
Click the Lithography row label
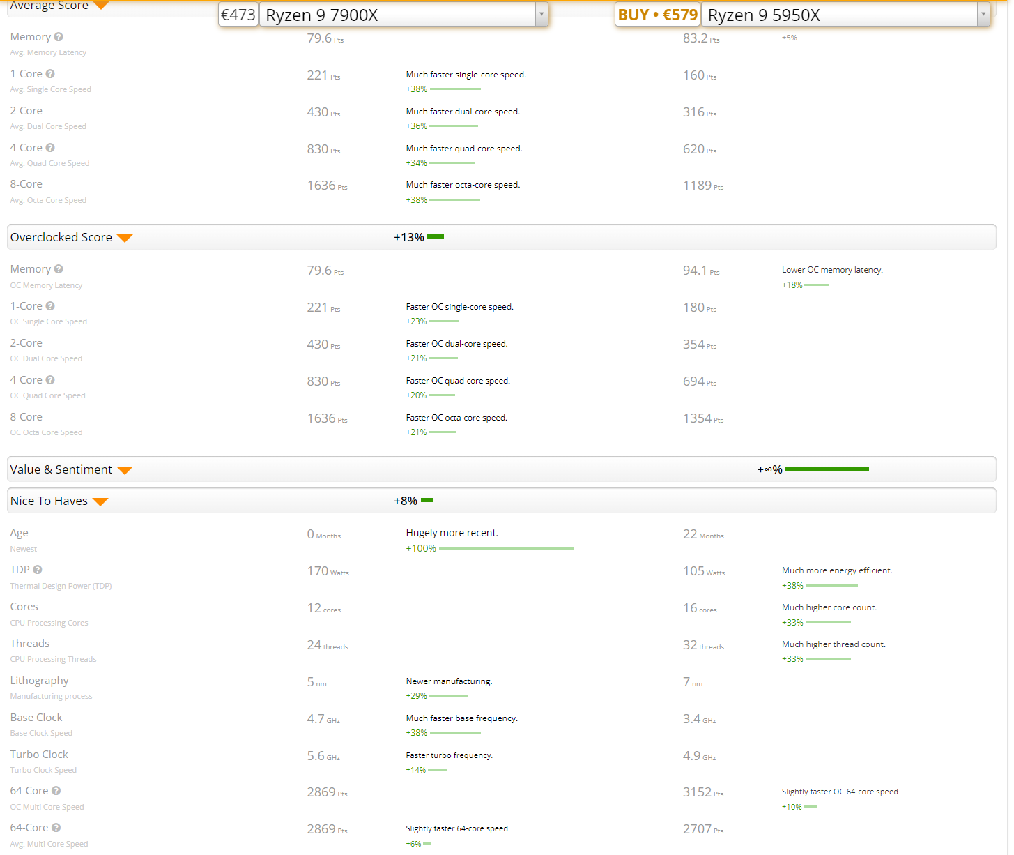tap(40, 681)
